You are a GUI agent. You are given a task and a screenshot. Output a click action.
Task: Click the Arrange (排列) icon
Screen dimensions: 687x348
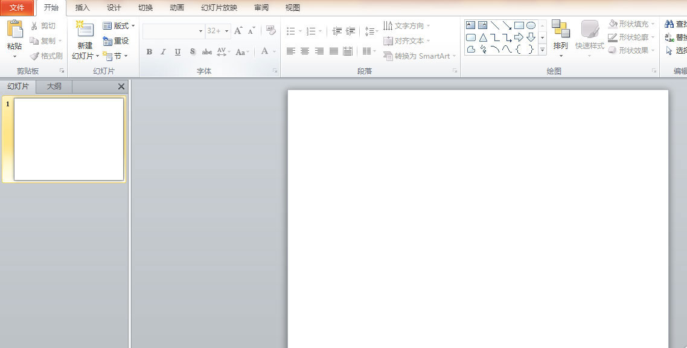(x=560, y=30)
